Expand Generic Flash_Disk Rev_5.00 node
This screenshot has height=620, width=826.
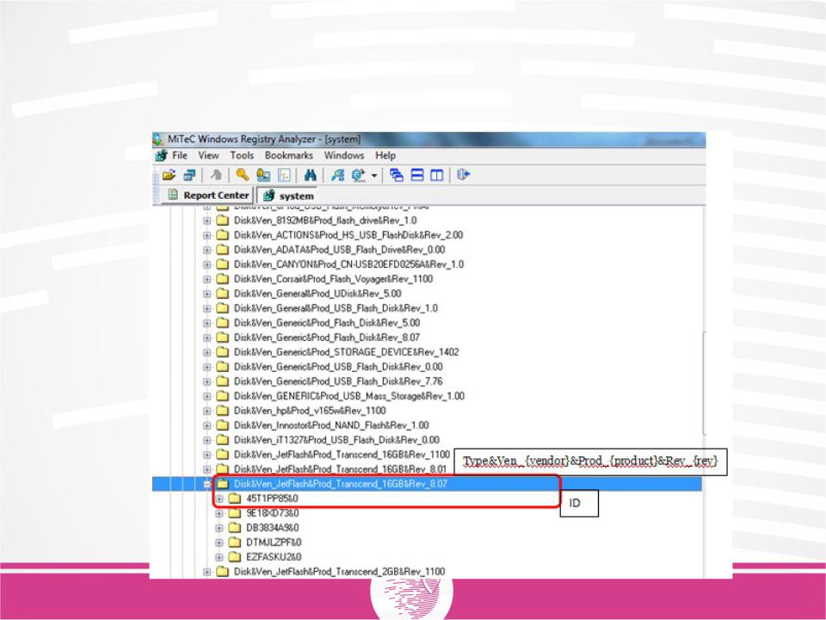coord(207,323)
